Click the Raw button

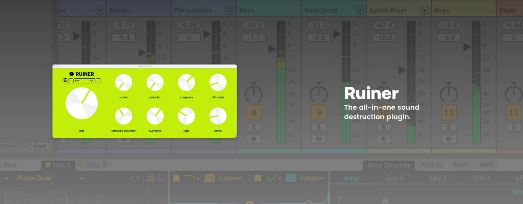click(40, 146)
